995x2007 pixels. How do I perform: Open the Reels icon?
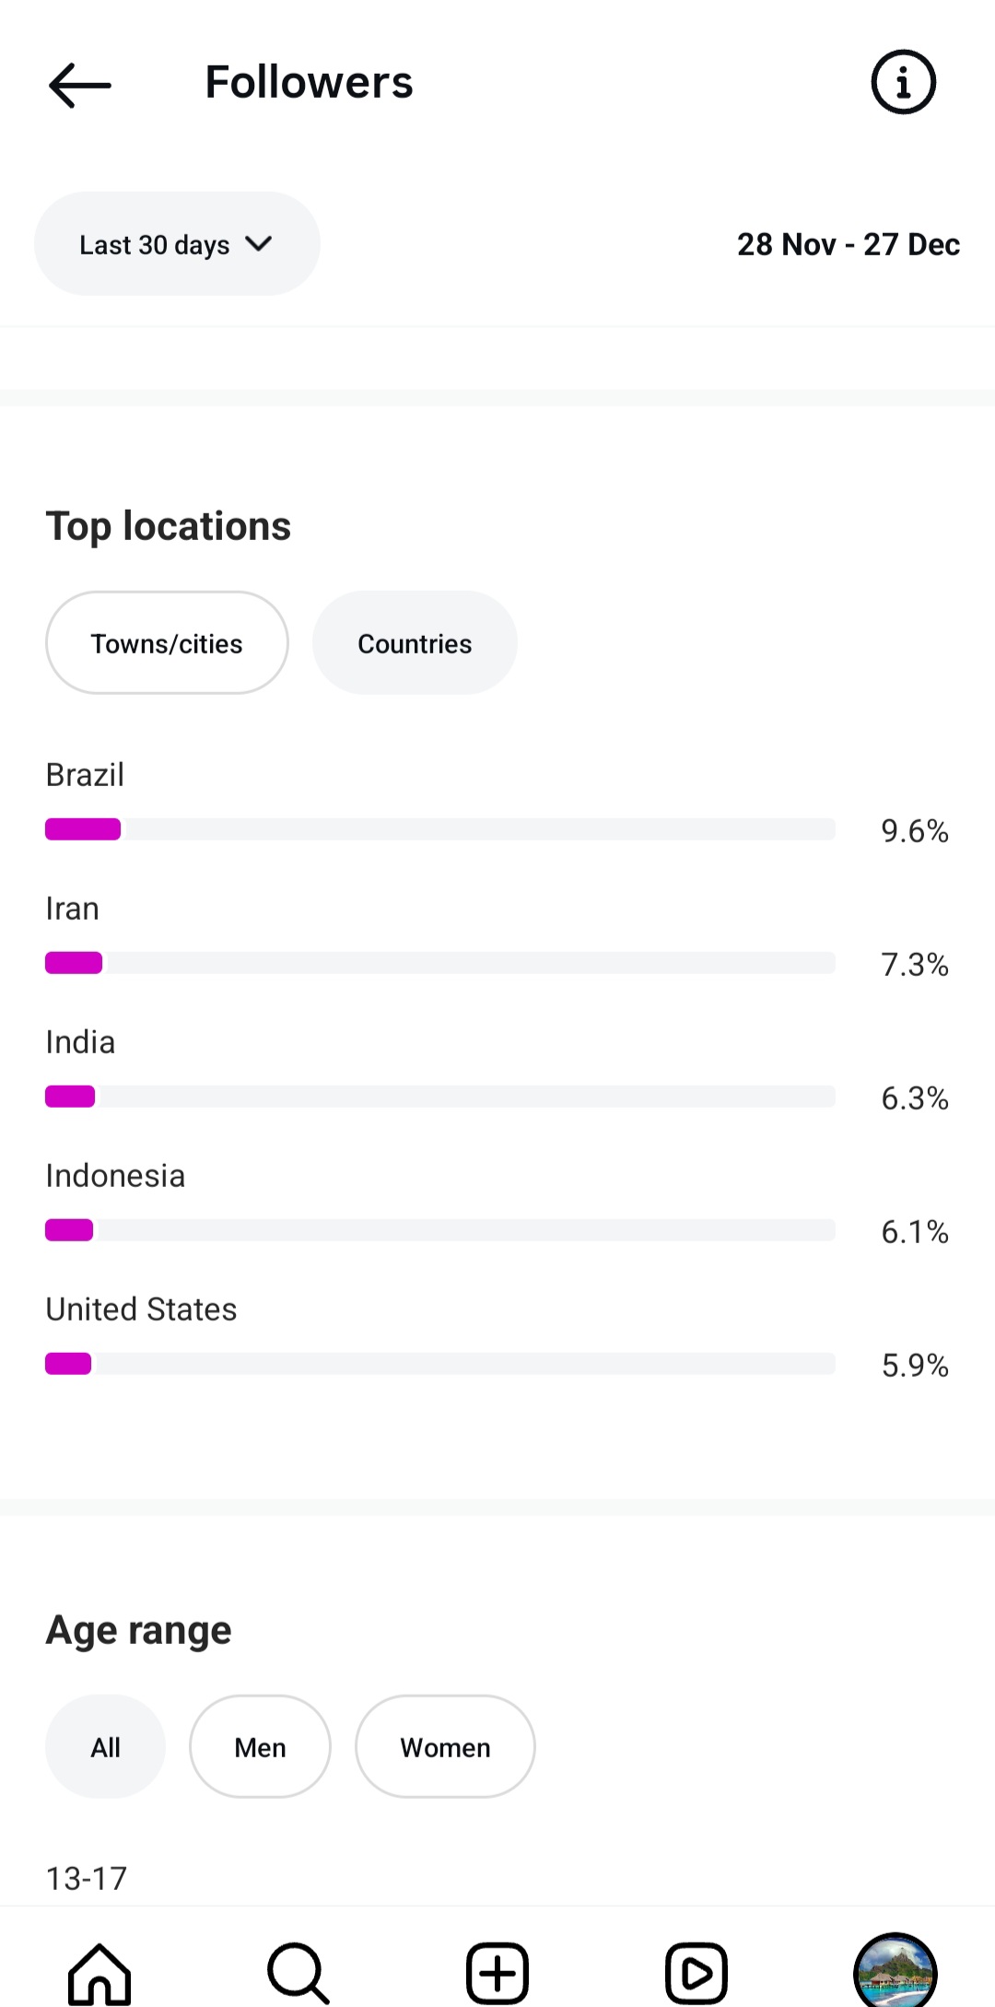[696, 1973]
